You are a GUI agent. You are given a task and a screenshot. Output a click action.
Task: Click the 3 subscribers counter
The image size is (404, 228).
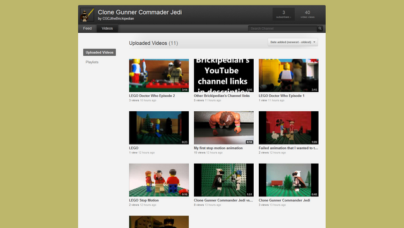coord(283,14)
